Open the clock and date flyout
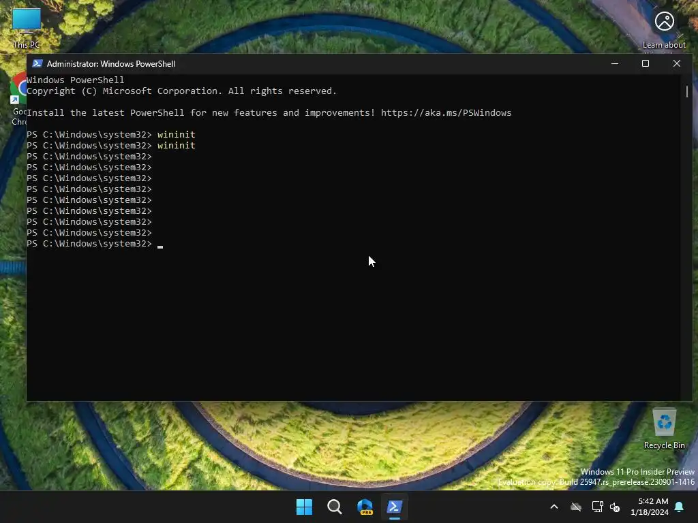This screenshot has height=523, width=698. click(x=650, y=507)
